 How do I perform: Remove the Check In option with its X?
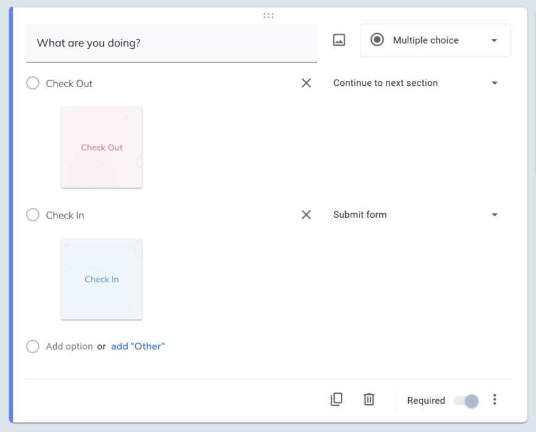(306, 215)
